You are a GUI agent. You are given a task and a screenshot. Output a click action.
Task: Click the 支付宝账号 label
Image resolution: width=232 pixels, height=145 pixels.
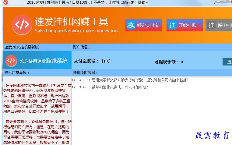(x=86, y=61)
